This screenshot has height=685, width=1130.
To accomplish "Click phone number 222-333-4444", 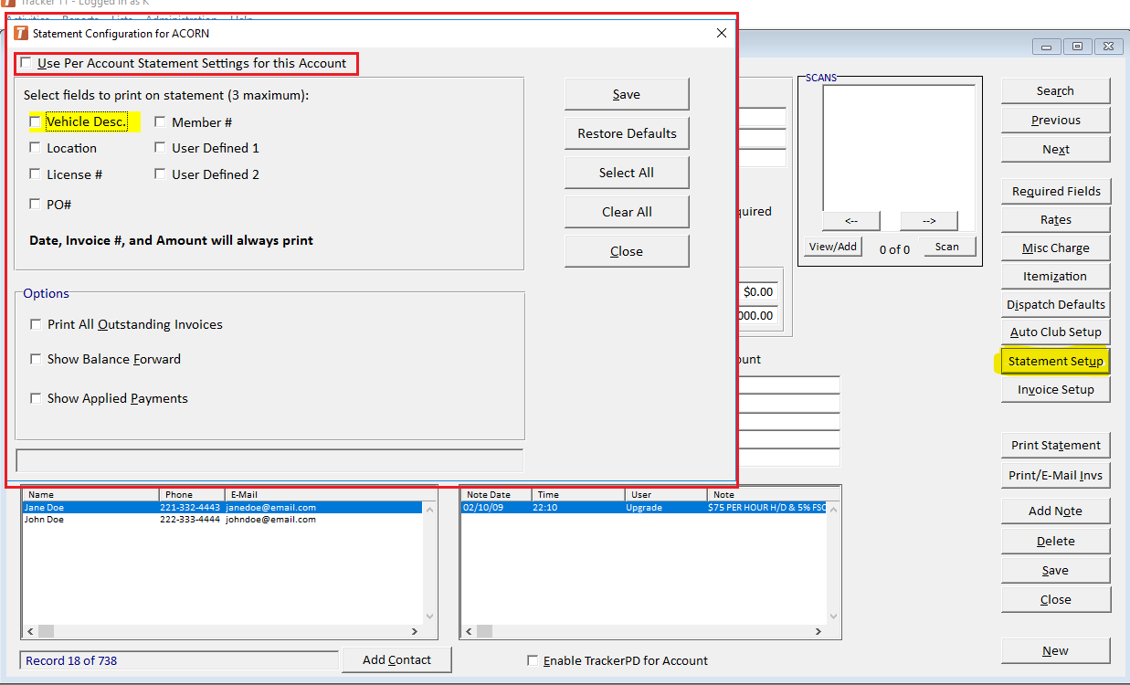I will pos(190,519).
